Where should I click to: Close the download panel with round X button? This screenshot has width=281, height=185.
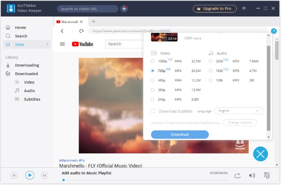pyautogui.click(x=260, y=154)
